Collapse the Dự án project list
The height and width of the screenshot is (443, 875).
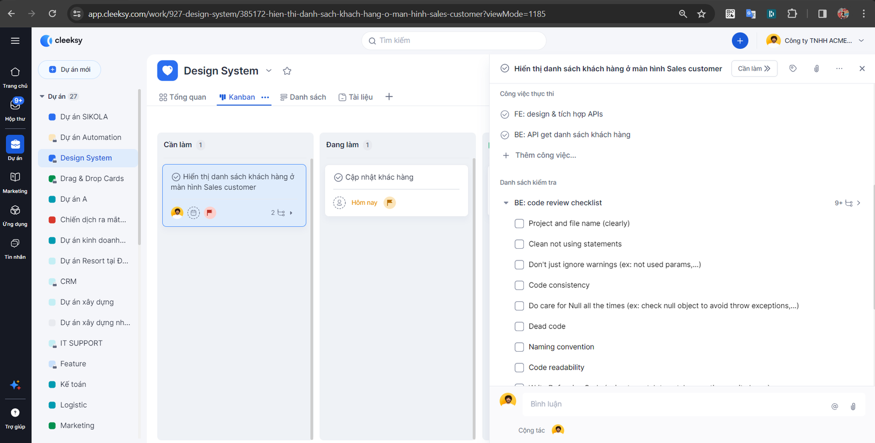(42, 97)
